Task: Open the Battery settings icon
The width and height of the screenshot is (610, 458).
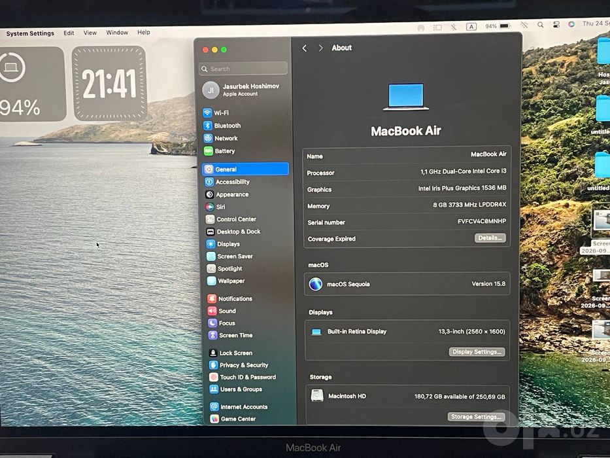Action: 209,150
